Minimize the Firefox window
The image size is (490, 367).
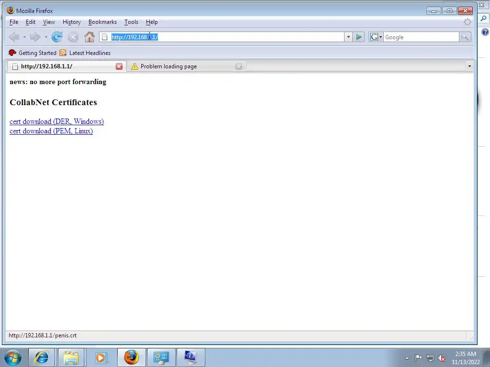tap(434, 11)
